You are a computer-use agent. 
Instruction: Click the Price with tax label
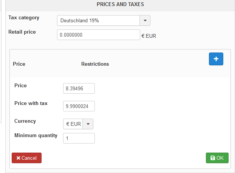point(31,103)
